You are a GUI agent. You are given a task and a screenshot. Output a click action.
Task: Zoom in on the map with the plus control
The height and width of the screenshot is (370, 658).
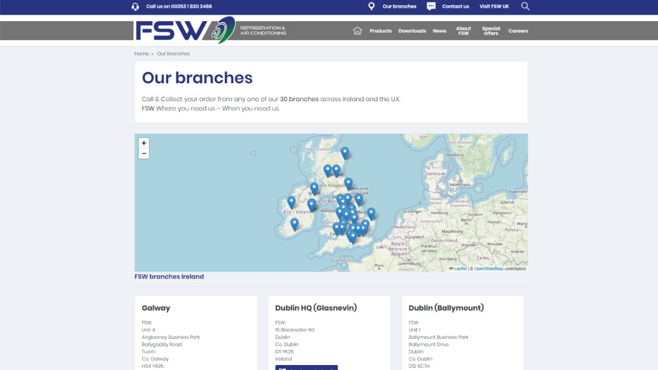pyautogui.click(x=144, y=143)
